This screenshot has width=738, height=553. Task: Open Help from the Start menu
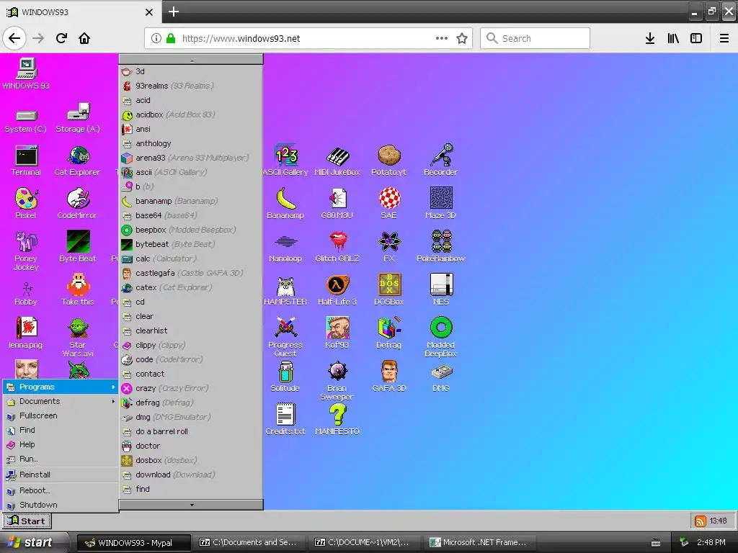(61, 444)
